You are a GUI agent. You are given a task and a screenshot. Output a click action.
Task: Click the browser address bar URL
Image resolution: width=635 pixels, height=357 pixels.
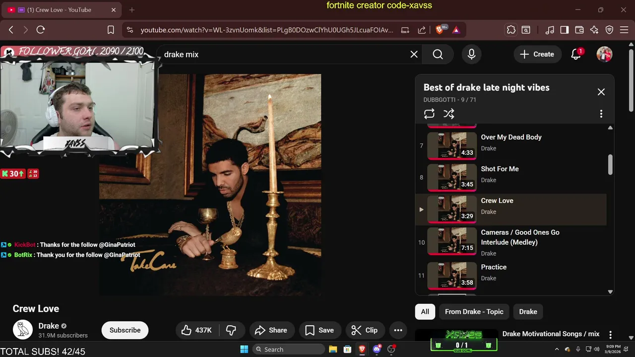click(x=266, y=30)
